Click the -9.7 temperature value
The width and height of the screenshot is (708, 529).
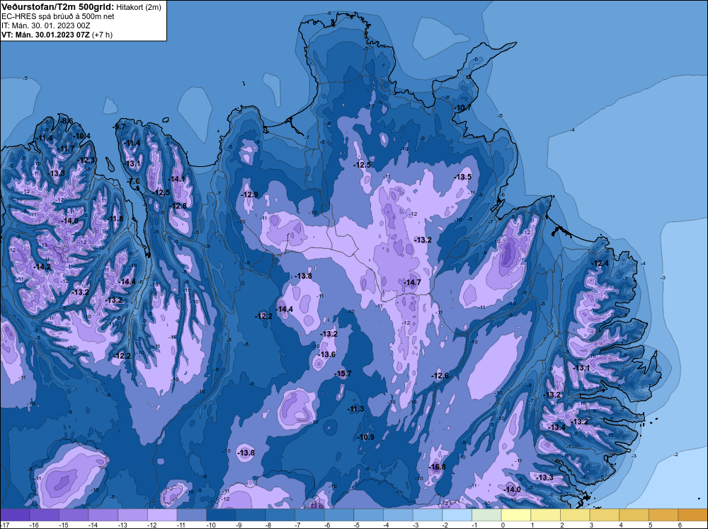[x=120, y=127]
